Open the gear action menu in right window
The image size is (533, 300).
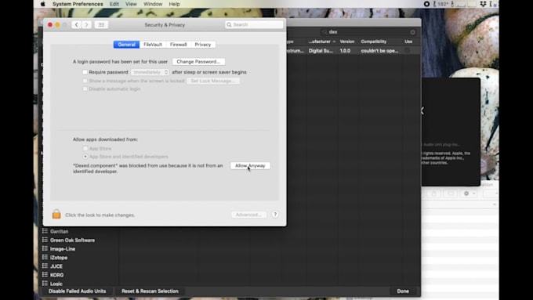point(469,193)
